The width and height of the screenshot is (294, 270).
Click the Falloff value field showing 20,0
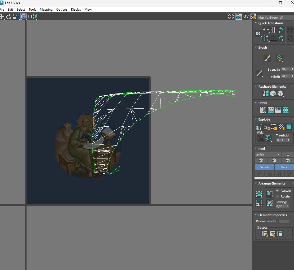click(286, 76)
